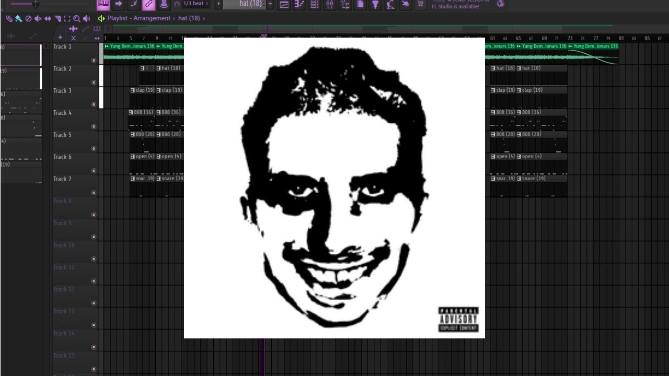The height and width of the screenshot is (376, 669).
Task: Open the shopping cart store icon
Action: point(421,5)
